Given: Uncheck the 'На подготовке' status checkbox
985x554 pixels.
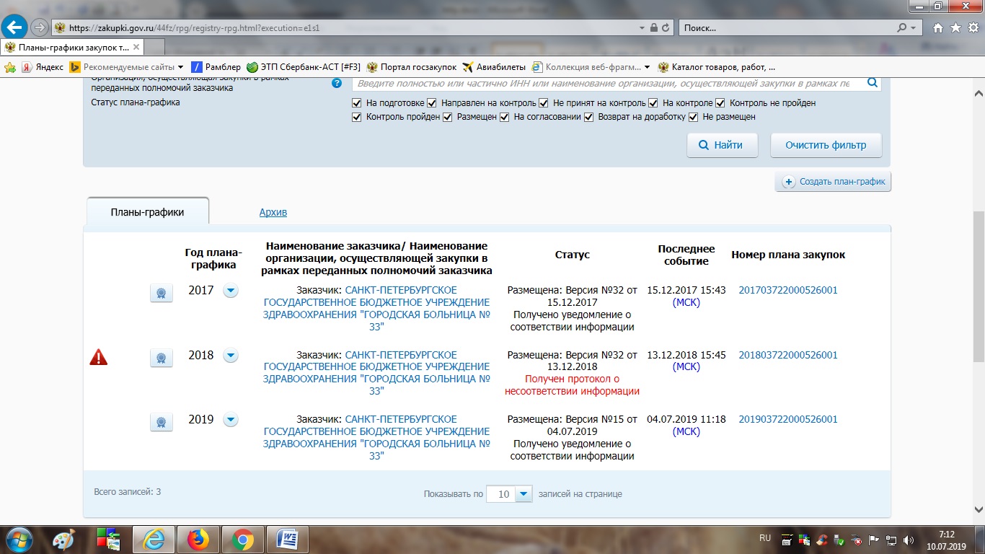Looking at the screenshot, I should [x=357, y=103].
